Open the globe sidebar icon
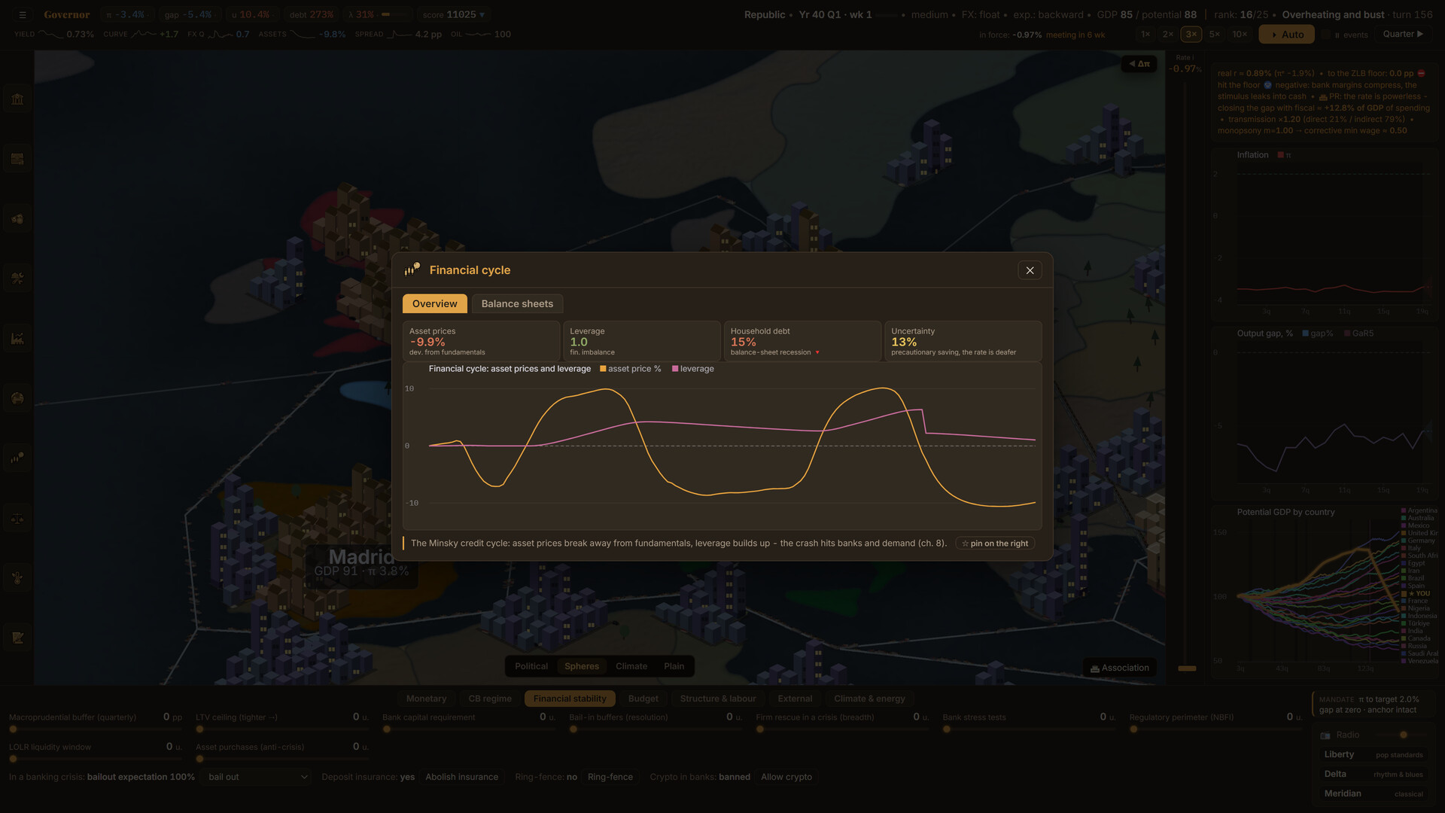The height and width of the screenshot is (813, 1445). pyautogui.click(x=17, y=398)
